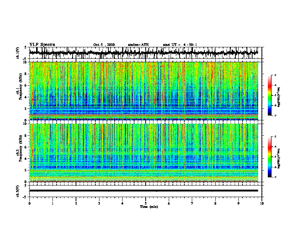Click the "ch.3(V)" waveform axis label
The width and height of the screenshot is (295, 228).
pos(18,191)
